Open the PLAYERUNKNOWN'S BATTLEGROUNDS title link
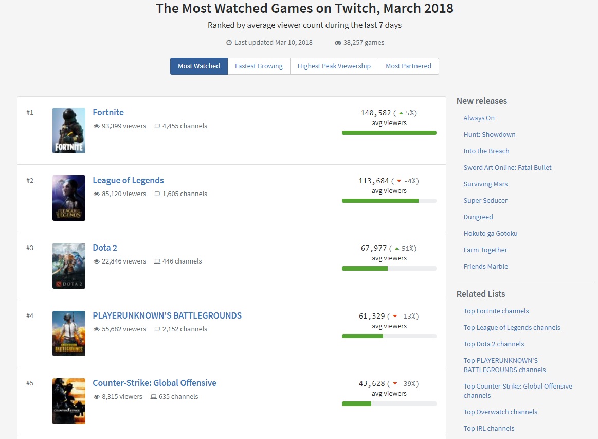This screenshot has width=598, height=439. click(x=167, y=315)
